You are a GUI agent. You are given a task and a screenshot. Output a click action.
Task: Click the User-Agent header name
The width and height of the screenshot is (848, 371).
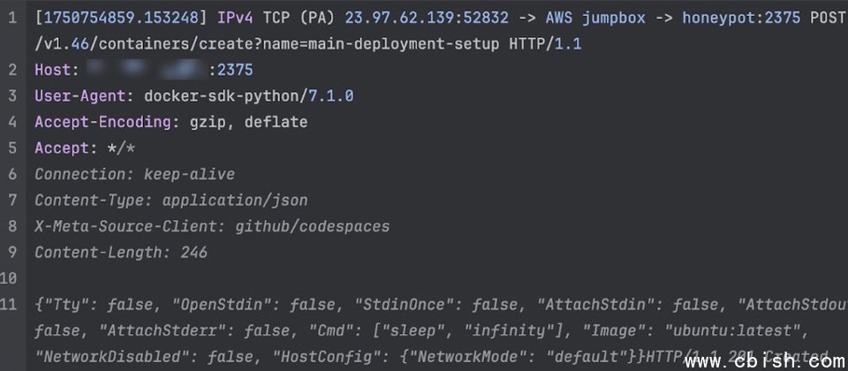tap(80, 96)
